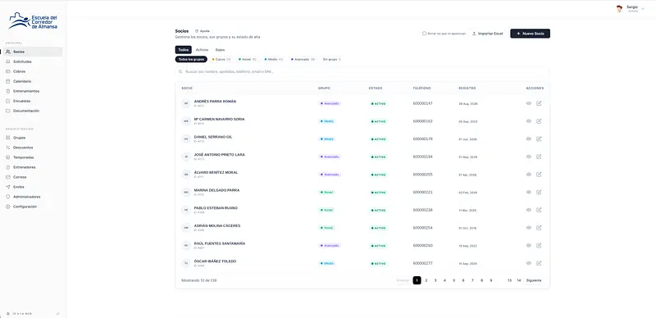View ÓSCAR IBÁÑEZ TOLEDO eye icon

click(x=528, y=263)
